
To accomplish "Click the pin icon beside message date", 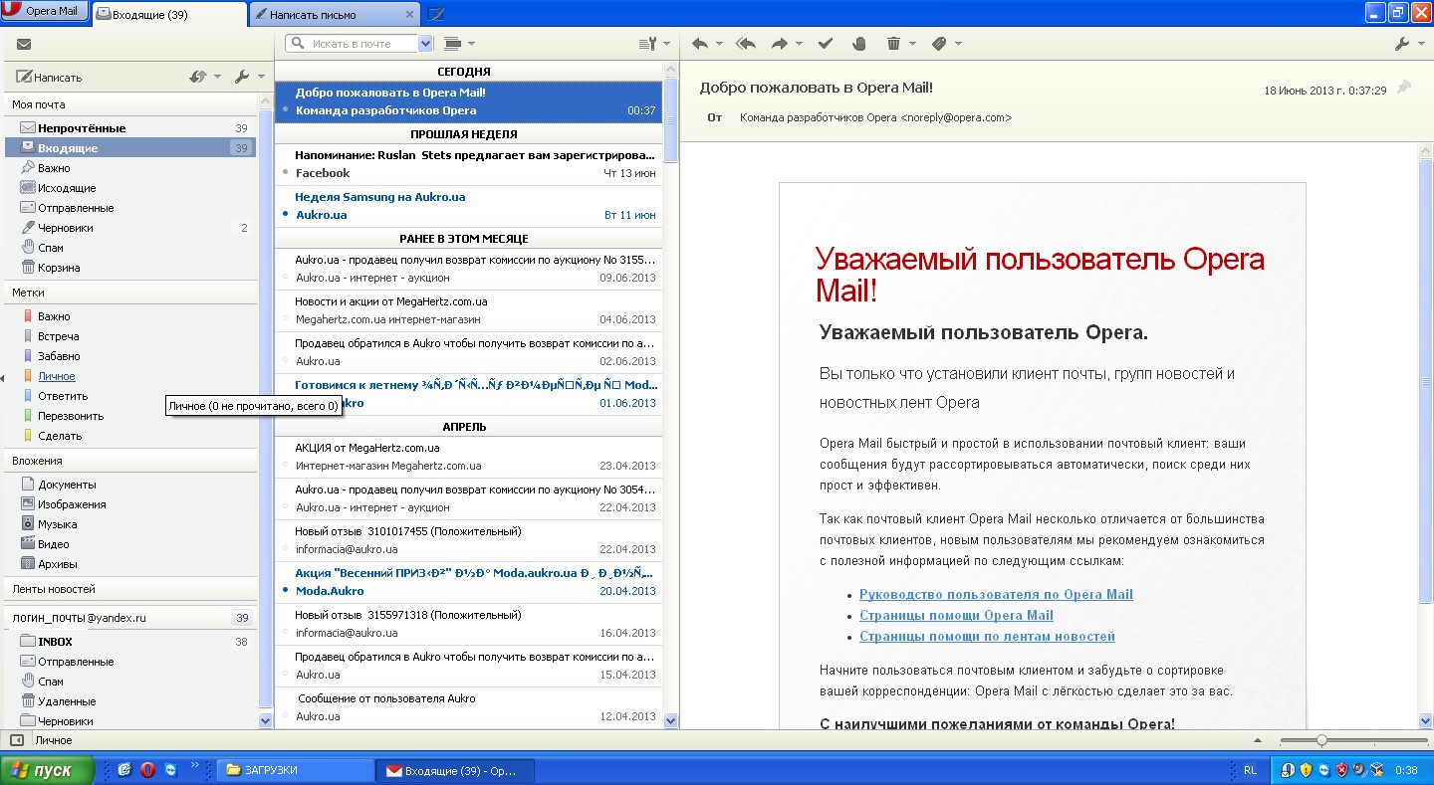I will (x=1404, y=89).
